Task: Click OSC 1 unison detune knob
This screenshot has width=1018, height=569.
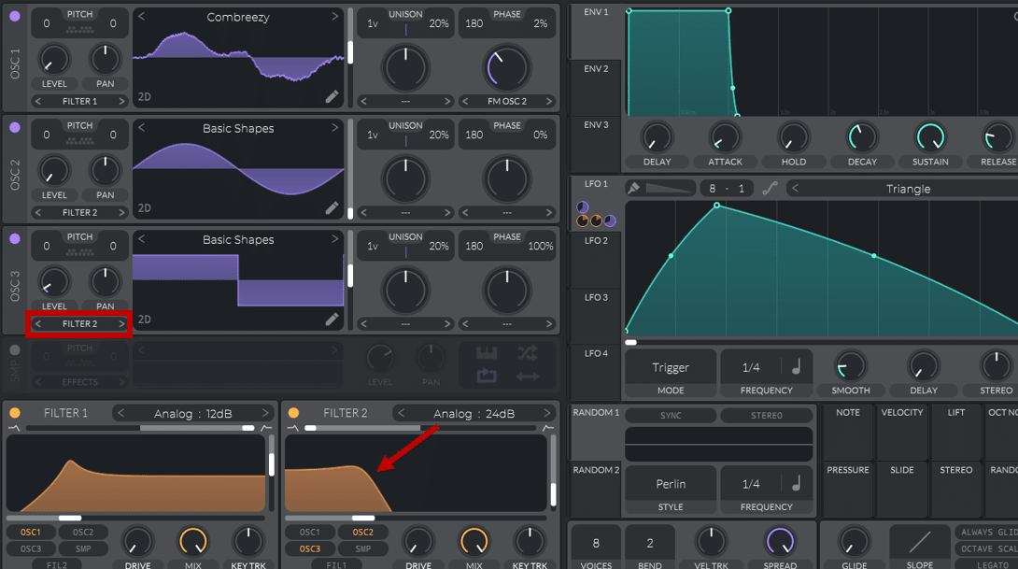Action: click(x=405, y=67)
